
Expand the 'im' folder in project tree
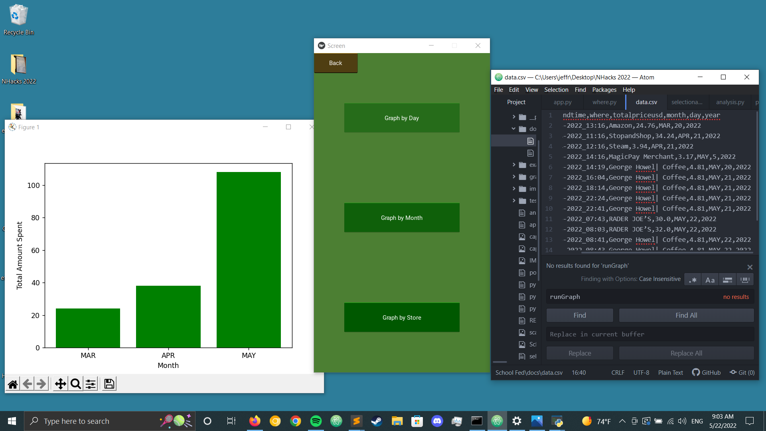(513, 188)
